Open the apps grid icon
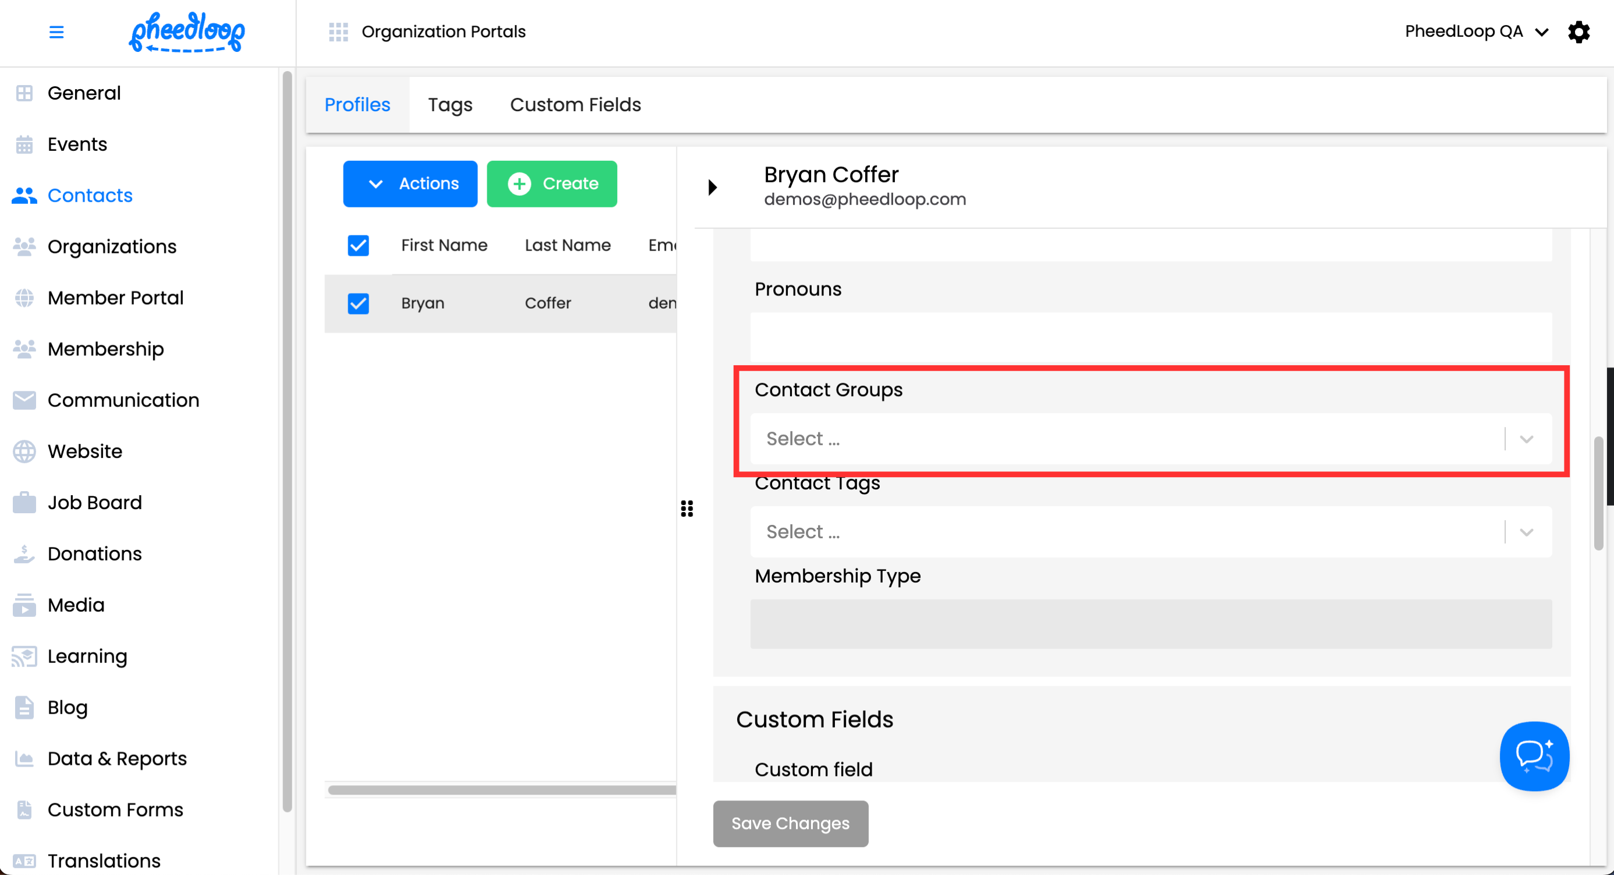The image size is (1614, 875). coord(338,32)
